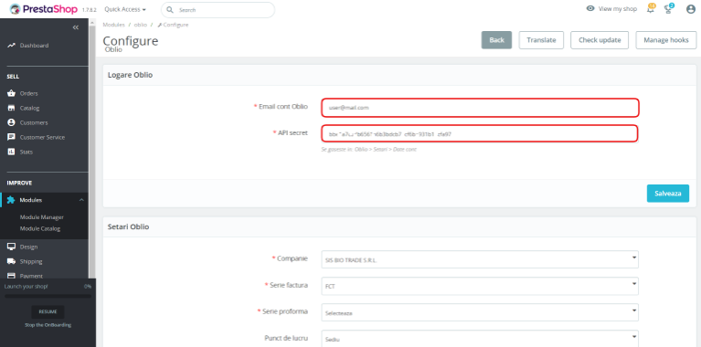Go to Customer Service in sidebar
Screen dimensions: 701x347
coord(42,137)
